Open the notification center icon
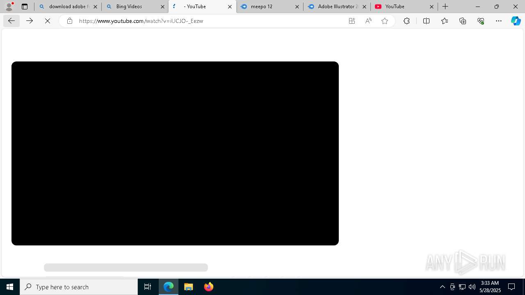 pyautogui.click(x=512, y=287)
